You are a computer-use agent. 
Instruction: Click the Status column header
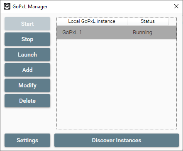tap(148, 21)
